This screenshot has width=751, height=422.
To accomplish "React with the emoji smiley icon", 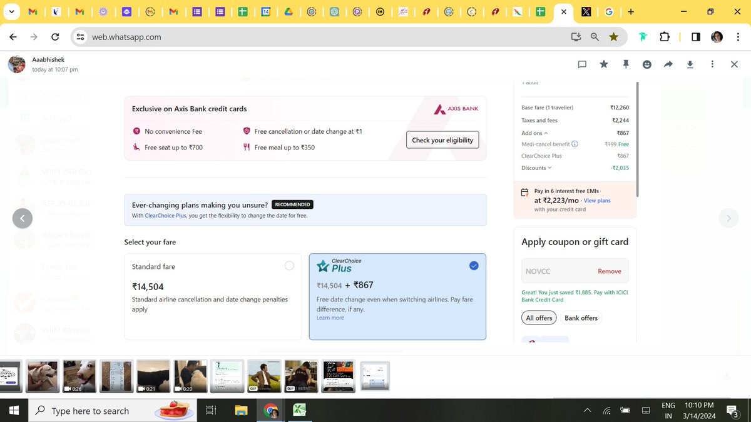I will tap(647, 64).
